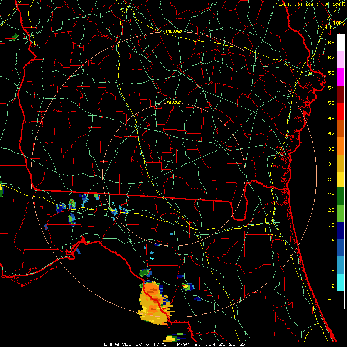Click the light pink legend color block
347x347 pixels.
[x=340, y=59]
